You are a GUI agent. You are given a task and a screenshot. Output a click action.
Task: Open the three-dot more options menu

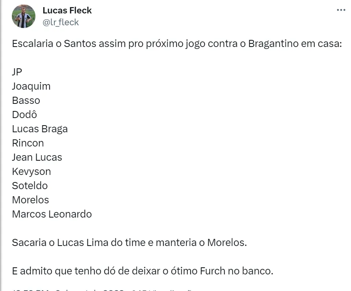(x=341, y=10)
